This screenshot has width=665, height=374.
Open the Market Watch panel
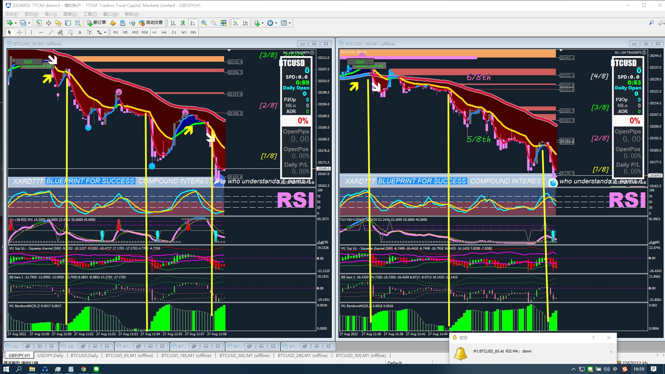(x=39, y=23)
